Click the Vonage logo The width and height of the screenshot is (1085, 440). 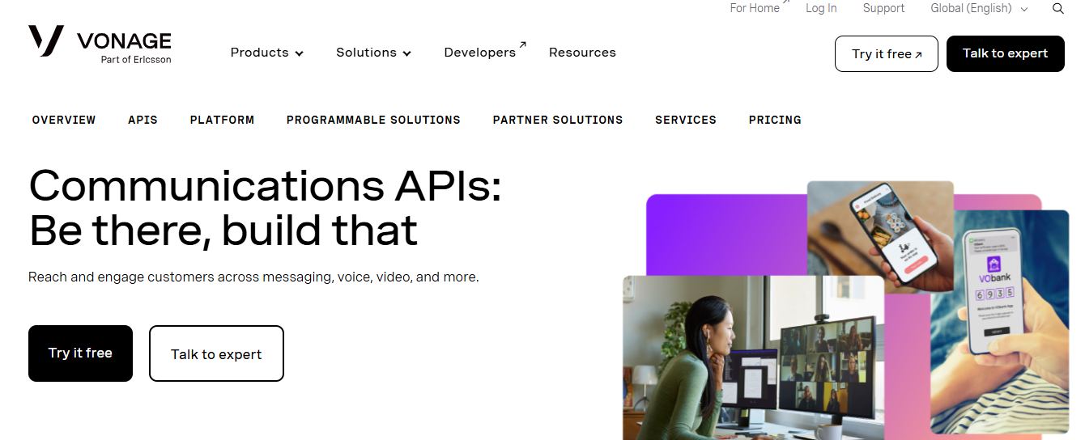[x=100, y=43]
